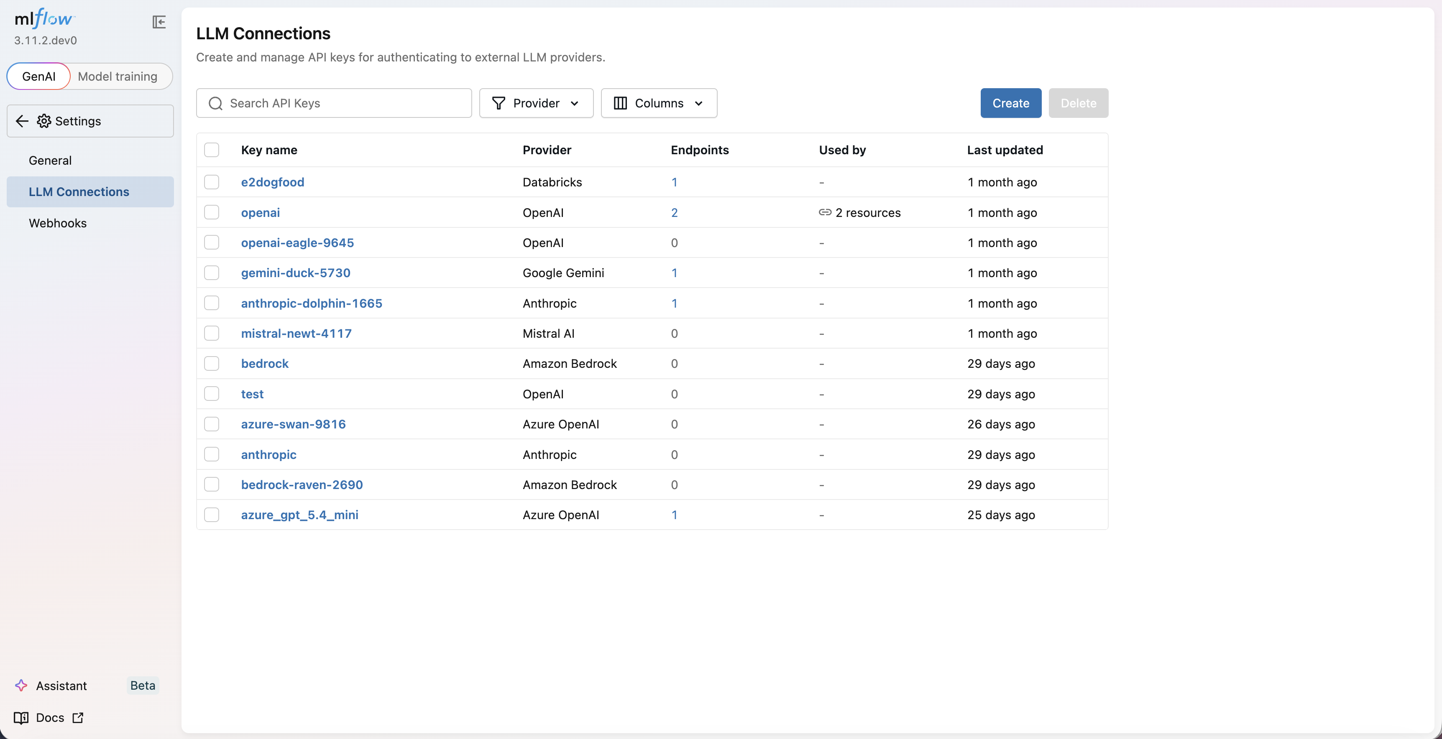Click the Docs book icon
The height and width of the screenshot is (739, 1442).
pos(21,717)
